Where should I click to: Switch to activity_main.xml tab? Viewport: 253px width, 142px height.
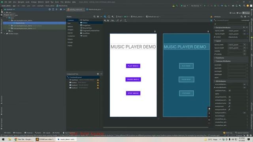pos(76,9)
